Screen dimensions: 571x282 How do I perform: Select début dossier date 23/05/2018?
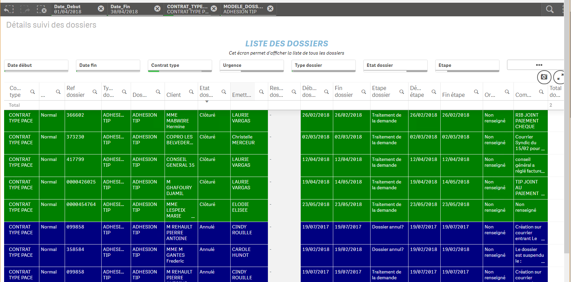[316, 210]
